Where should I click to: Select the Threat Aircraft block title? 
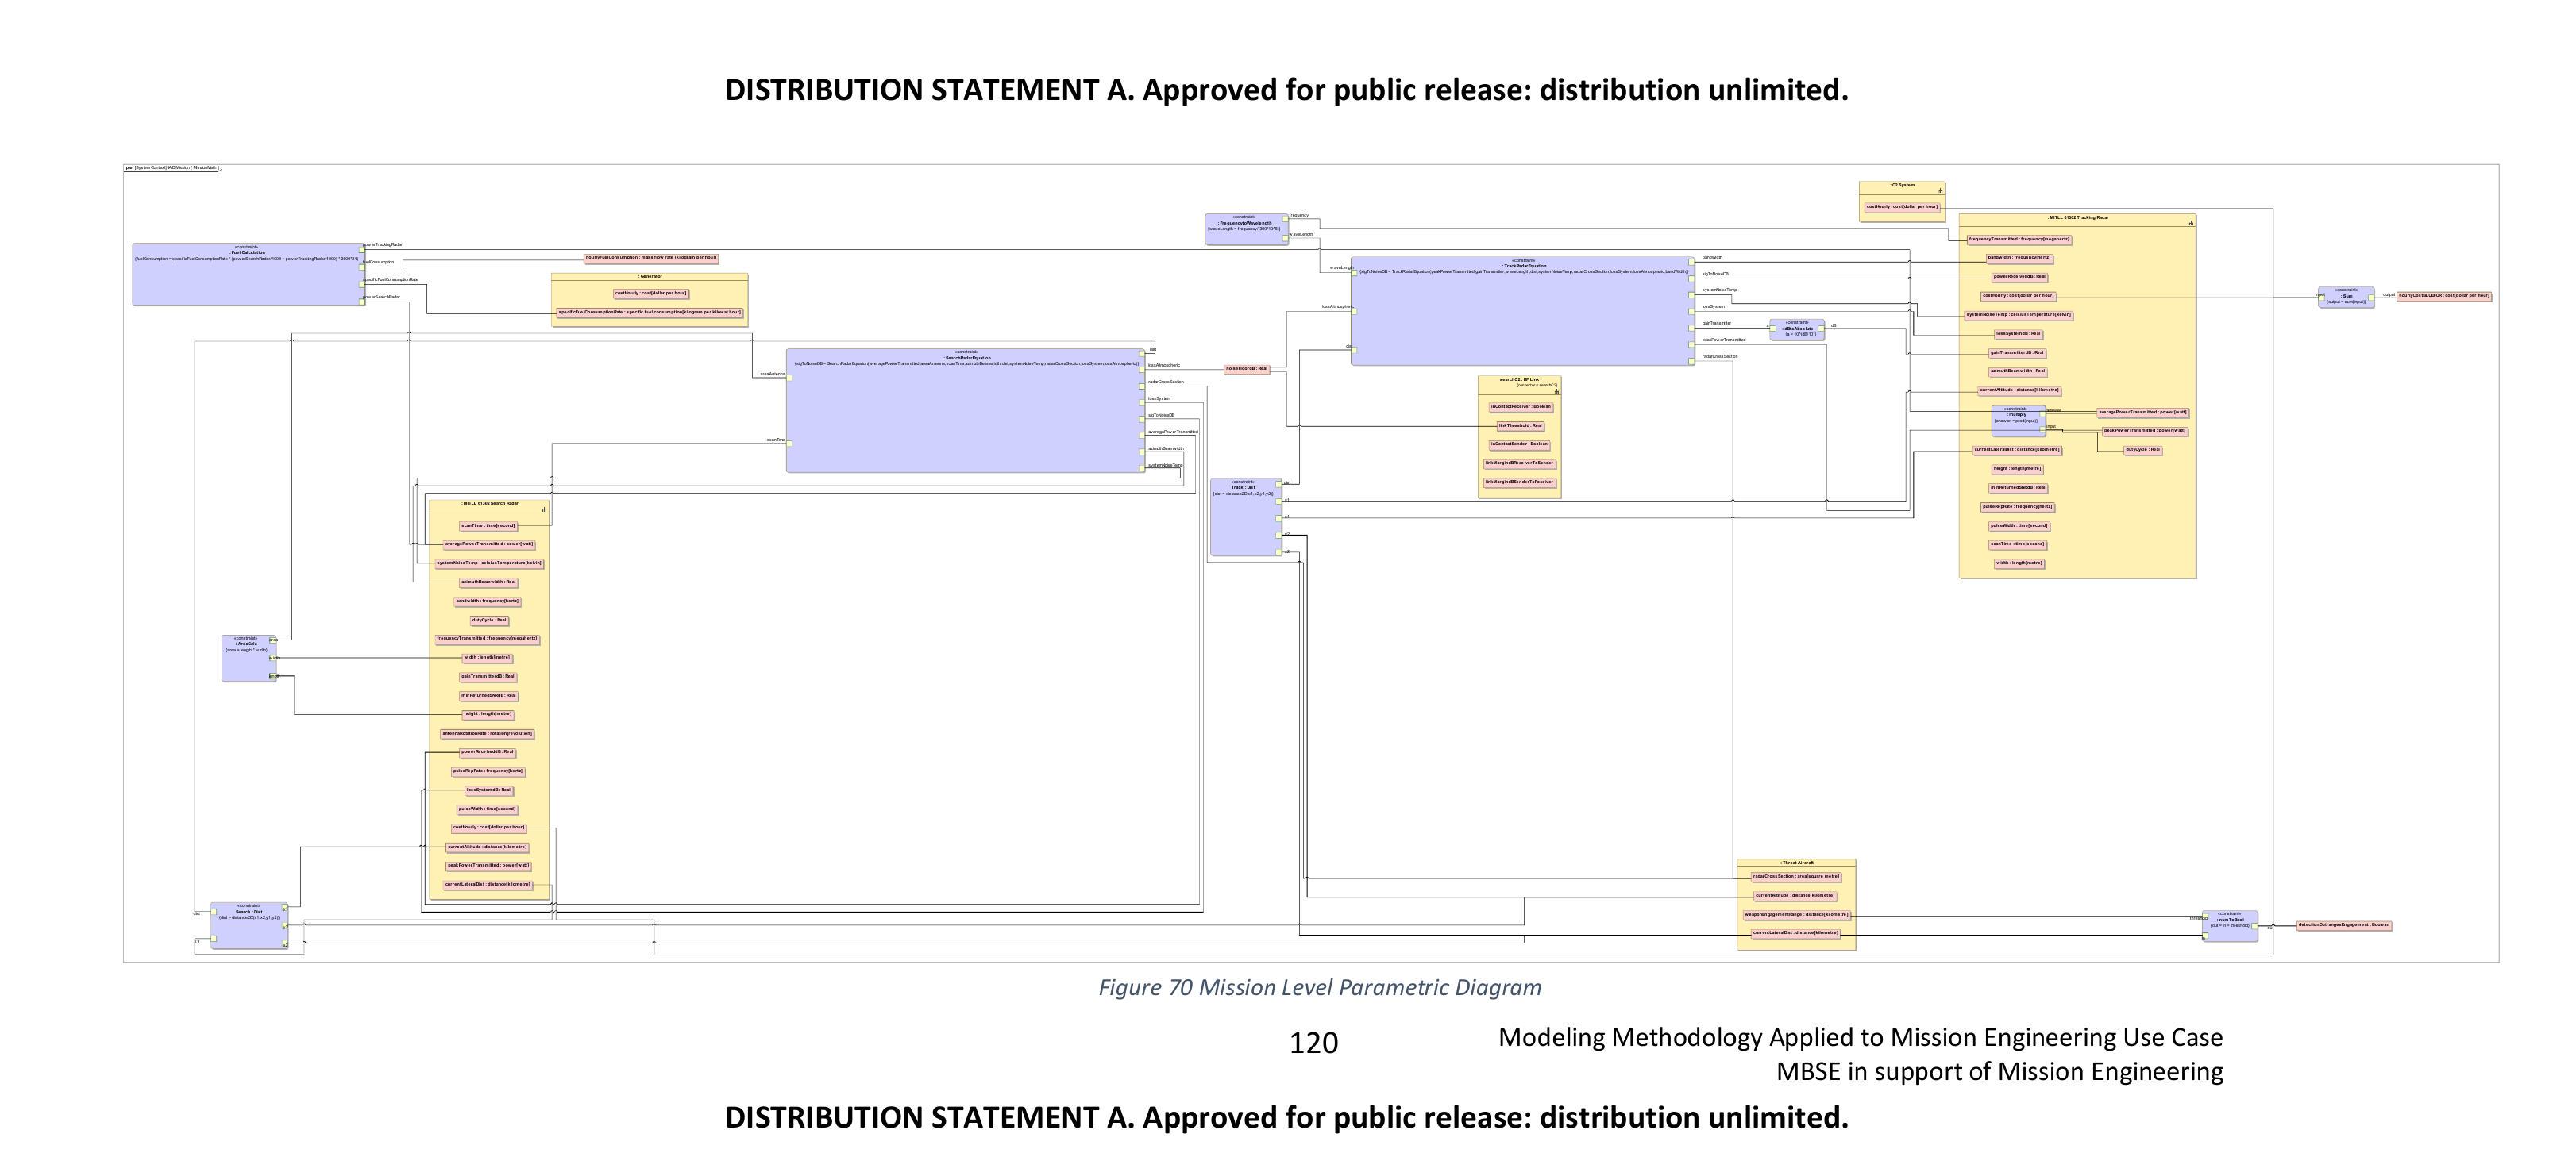(x=1796, y=863)
